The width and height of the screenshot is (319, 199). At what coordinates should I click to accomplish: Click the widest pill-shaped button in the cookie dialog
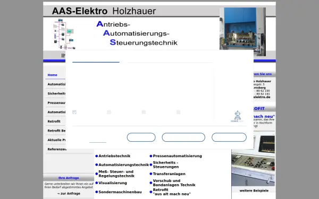[183, 137]
